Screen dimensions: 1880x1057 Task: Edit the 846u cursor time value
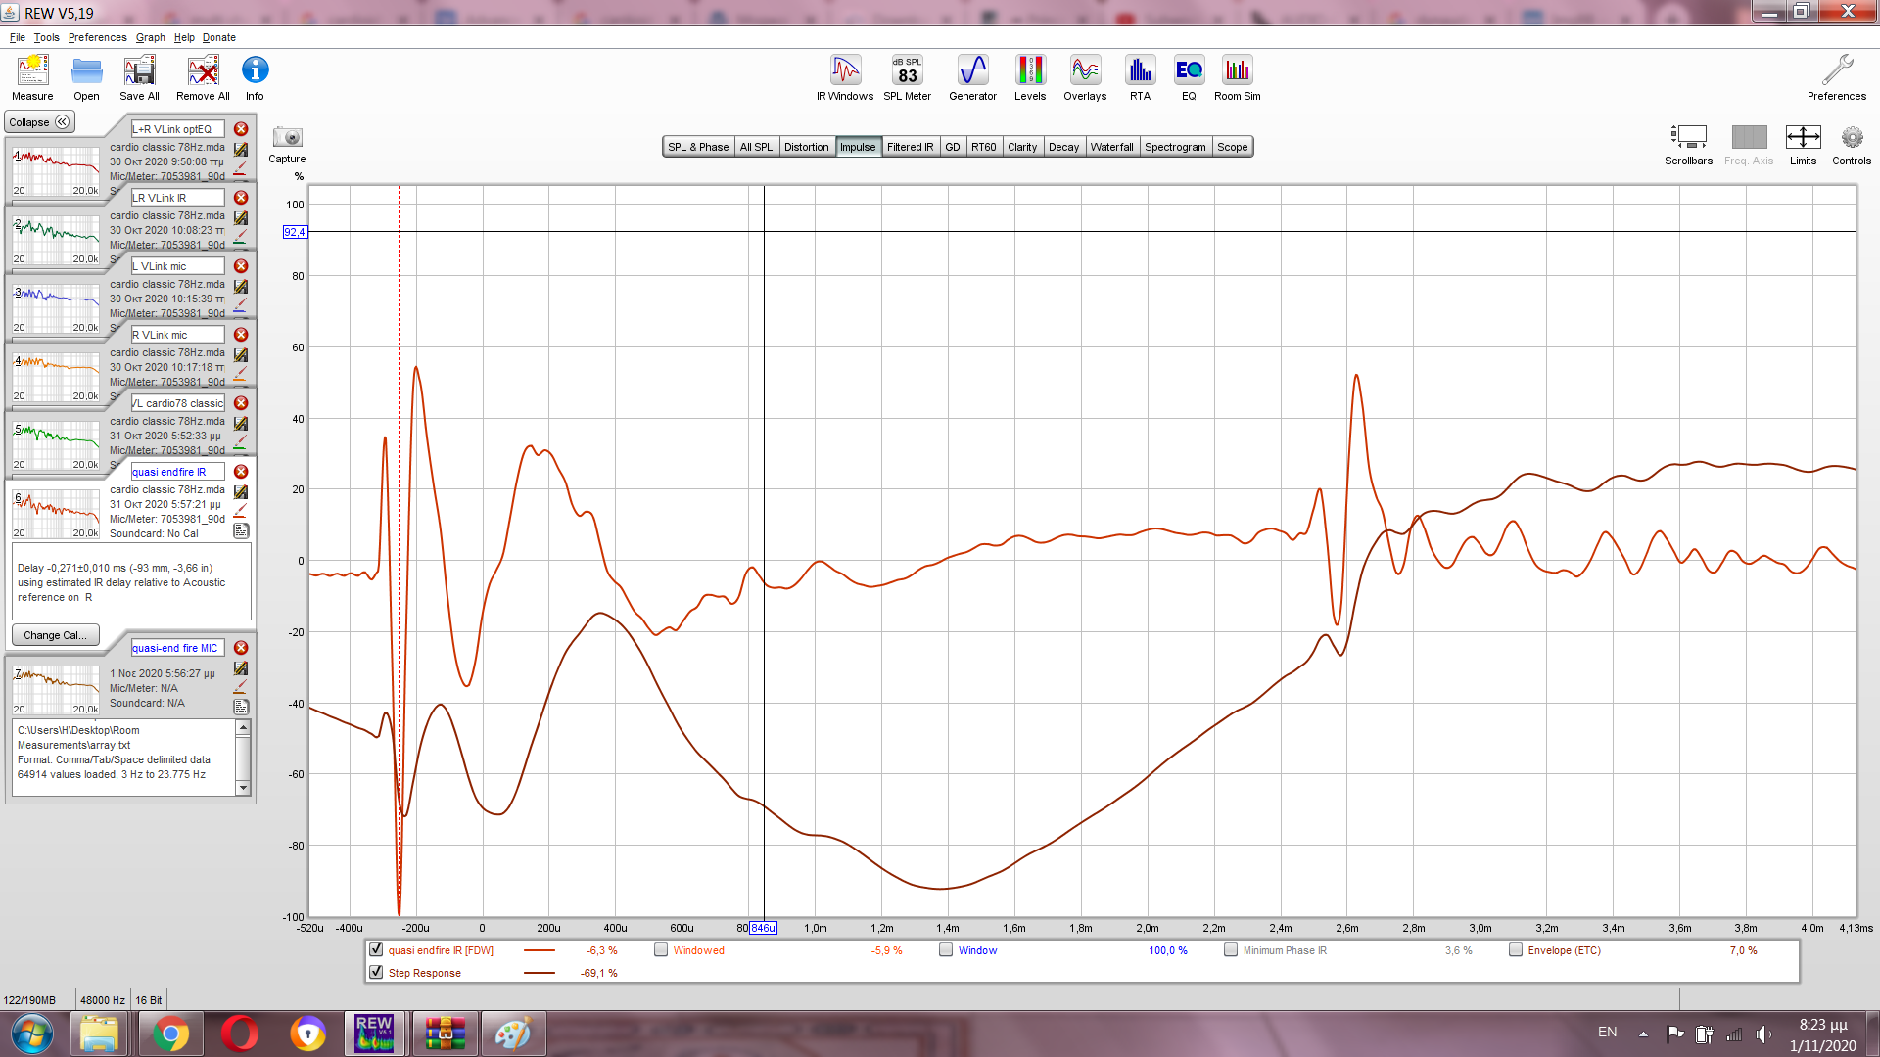(763, 928)
